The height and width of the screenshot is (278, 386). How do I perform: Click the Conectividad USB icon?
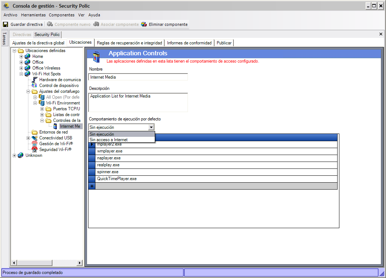35,138
